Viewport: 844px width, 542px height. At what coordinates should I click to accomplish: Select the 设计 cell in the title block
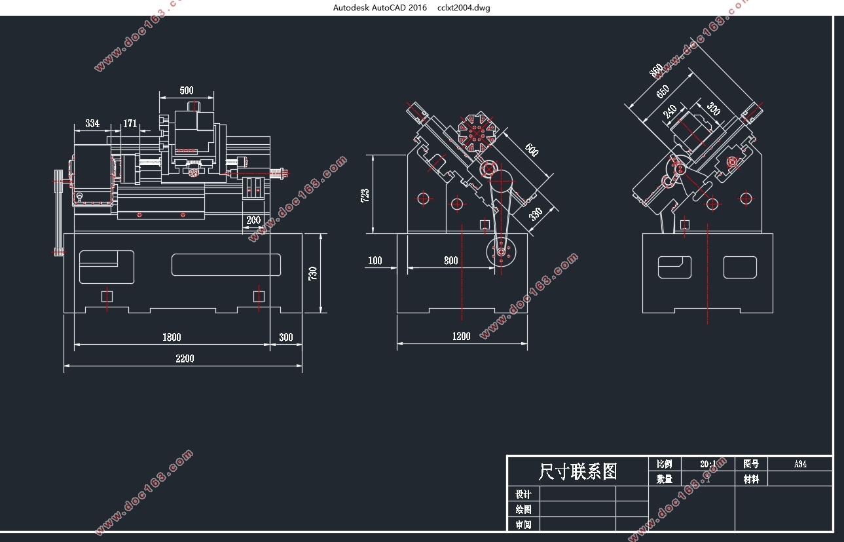click(523, 494)
